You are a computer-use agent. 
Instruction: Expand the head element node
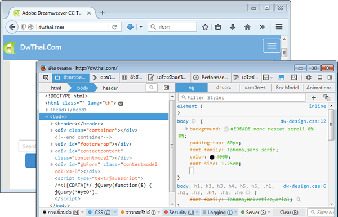click(47, 110)
